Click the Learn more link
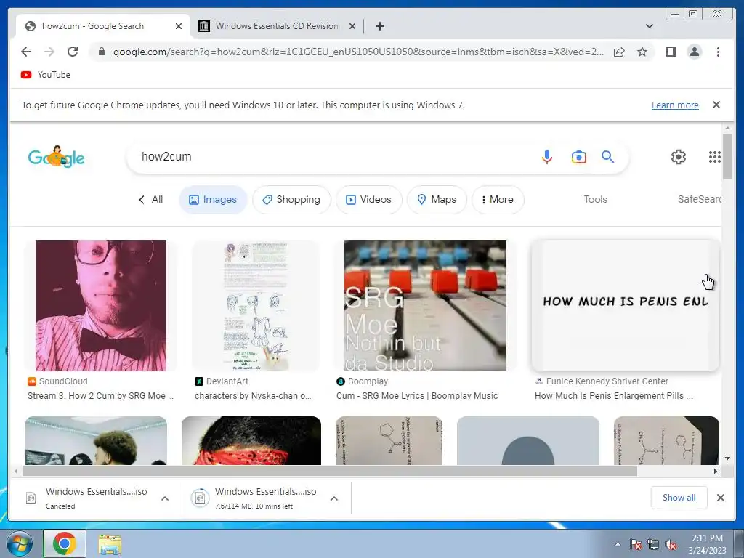744x558 pixels. 675,105
